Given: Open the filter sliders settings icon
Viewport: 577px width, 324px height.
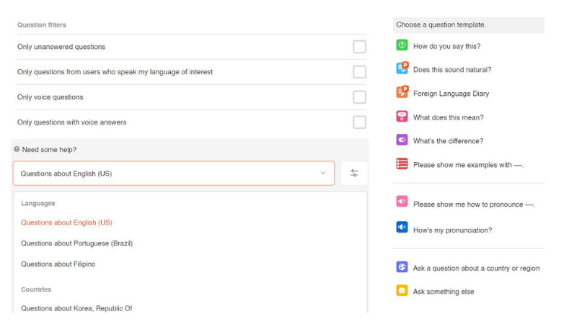Looking at the screenshot, I should pos(354,173).
